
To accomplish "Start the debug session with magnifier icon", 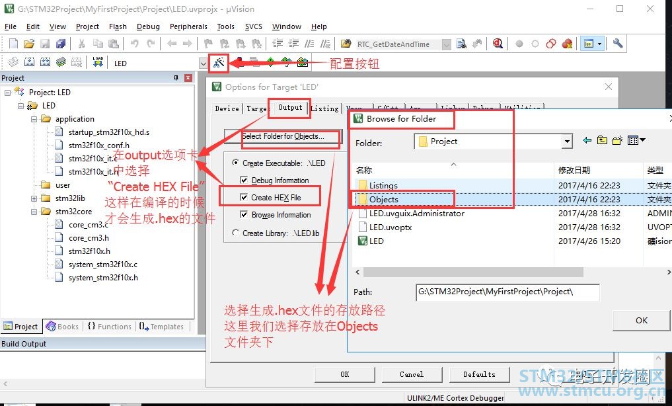I will point(498,43).
